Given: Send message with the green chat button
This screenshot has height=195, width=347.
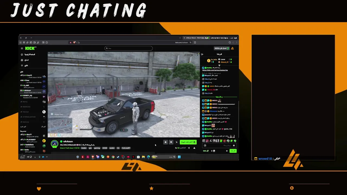Looking at the screenshot, I should coord(233,151).
